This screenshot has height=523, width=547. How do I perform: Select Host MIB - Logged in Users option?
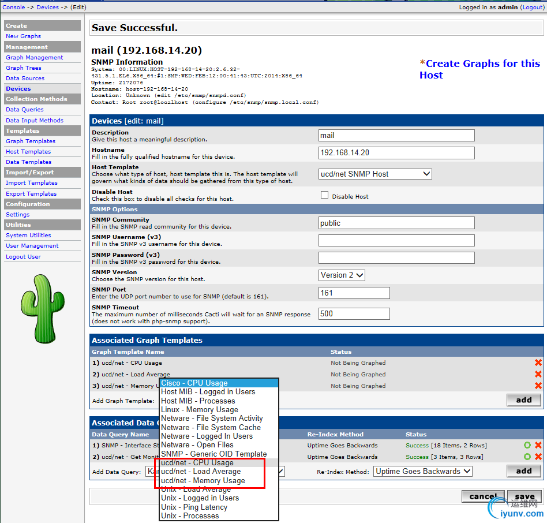click(x=219, y=392)
